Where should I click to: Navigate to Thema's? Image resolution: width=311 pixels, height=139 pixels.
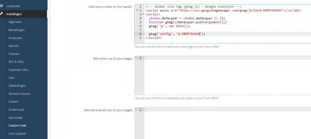14,54
